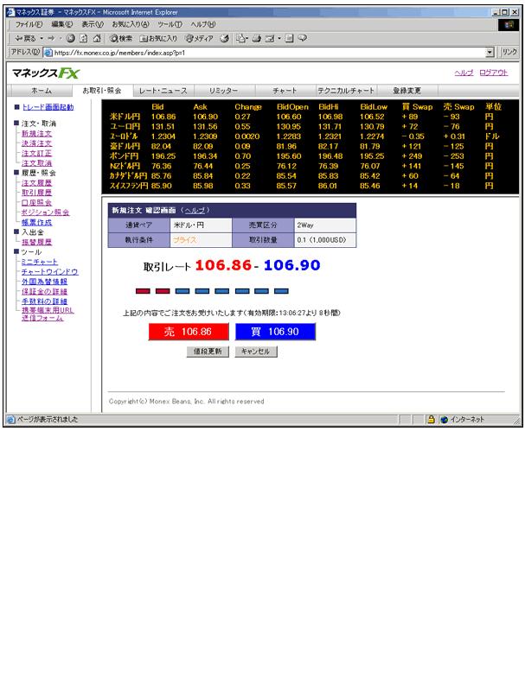Open the ミニチャート sidebar link
This screenshot has width=525, height=691.
coord(40,262)
